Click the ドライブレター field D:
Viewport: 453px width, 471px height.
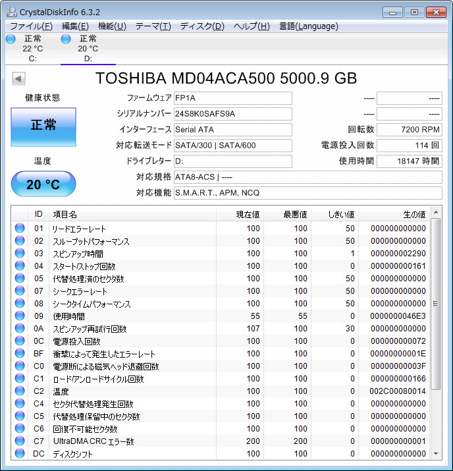(233, 161)
